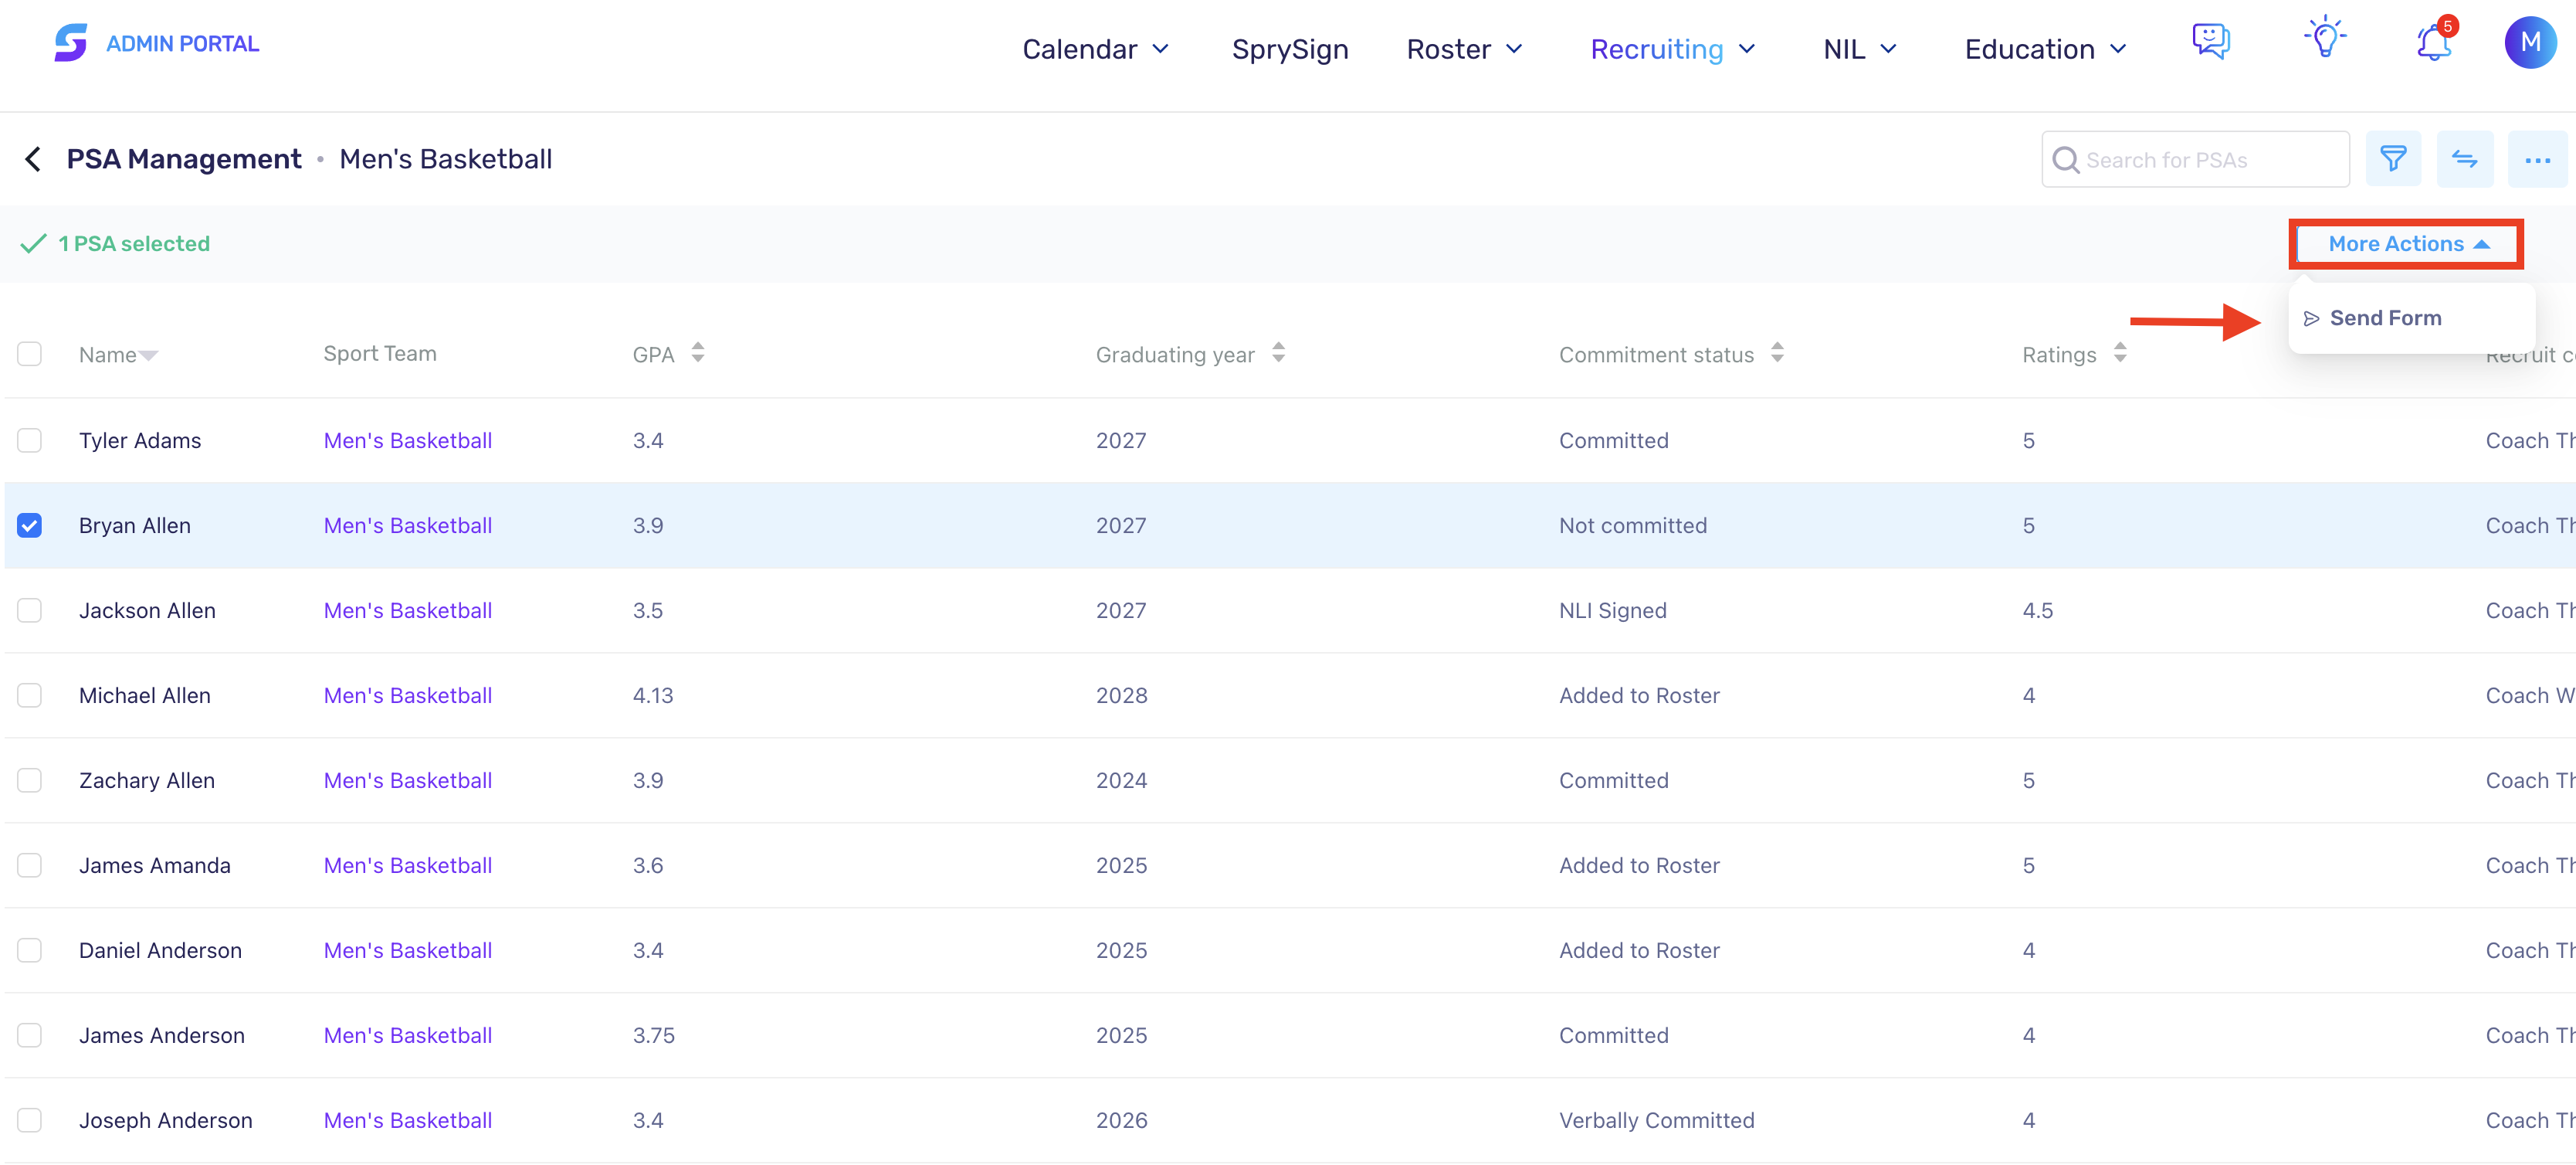Image resolution: width=2576 pixels, height=1165 pixels.
Task: Open the three-dot options button
Action: [2537, 159]
